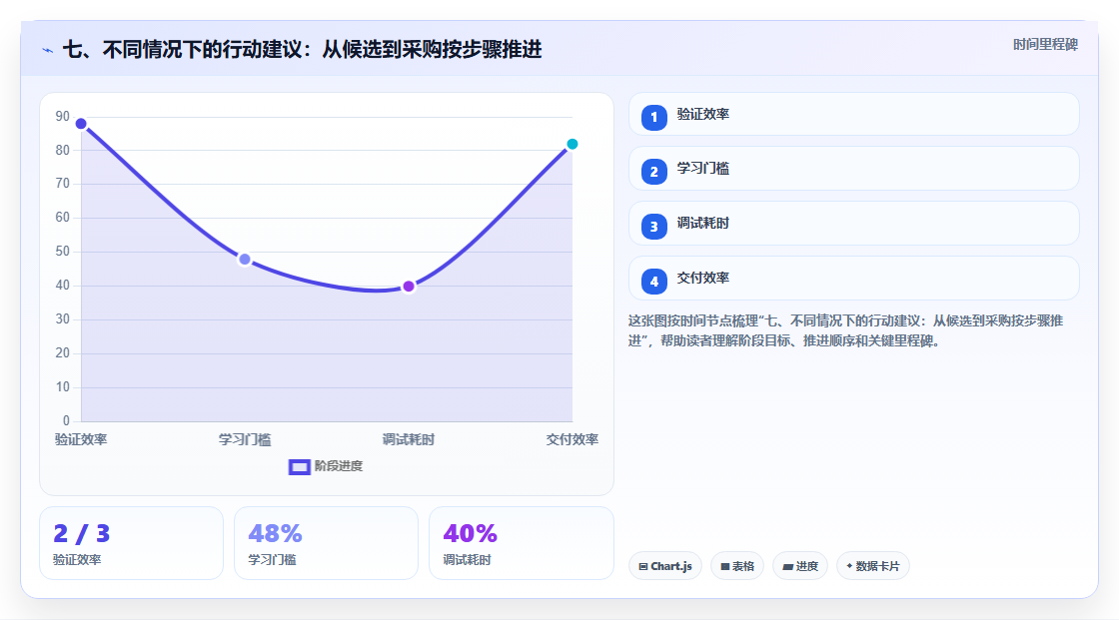Viewport: 1119px width, 620px height.
Task: Click the 时间里程碑 label in header
Action: [x=1045, y=44]
